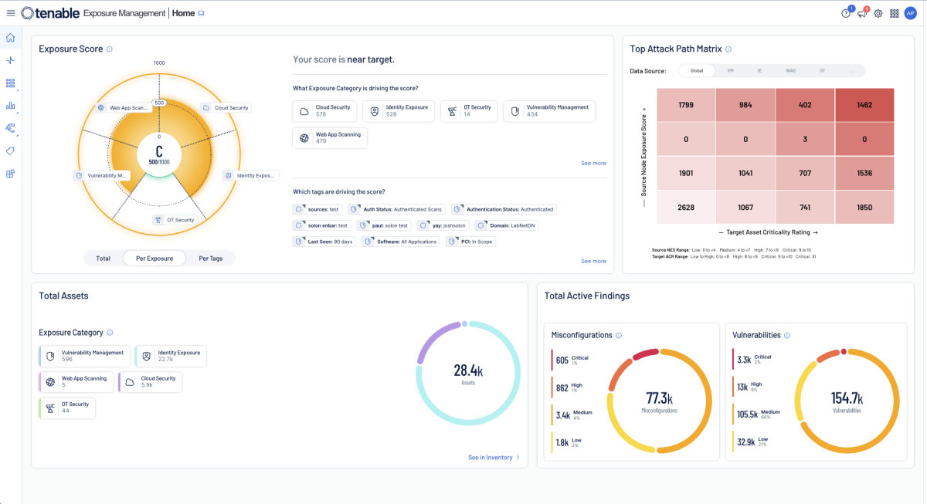Open the hamburger menu top left
This screenshot has height=504, width=927.
point(10,12)
